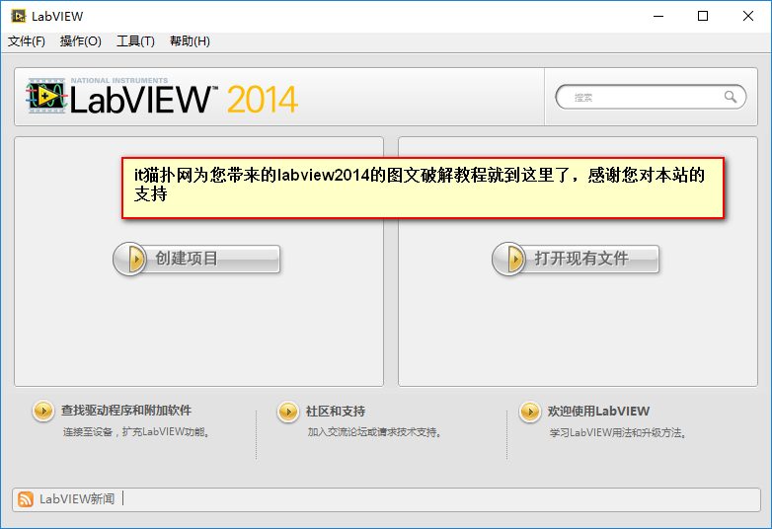
Task: Minimize the LabVIEW window
Action: 658,16
